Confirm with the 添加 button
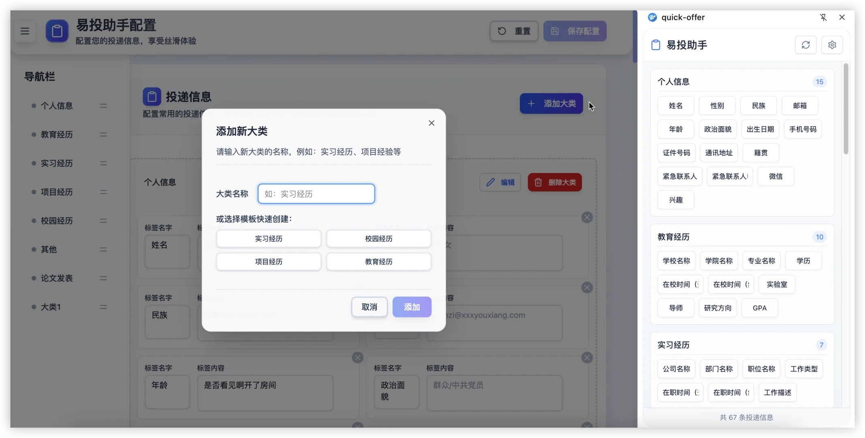 point(412,307)
